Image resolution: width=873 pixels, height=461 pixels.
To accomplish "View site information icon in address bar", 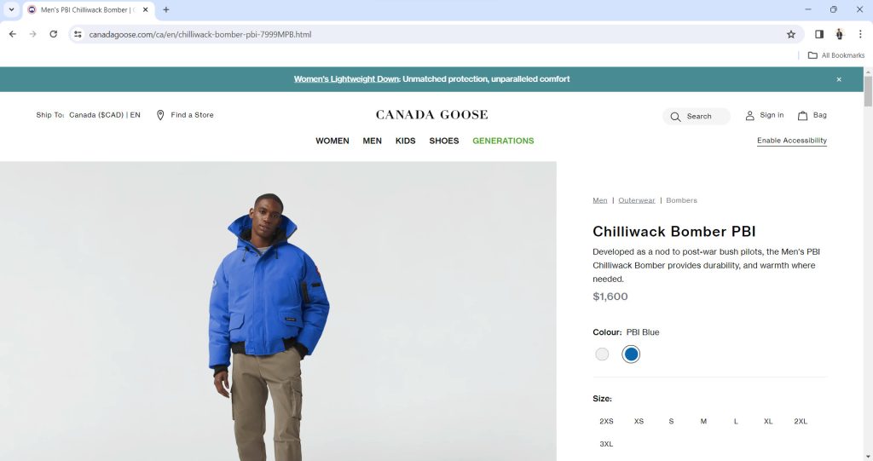I will pyautogui.click(x=78, y=35).
